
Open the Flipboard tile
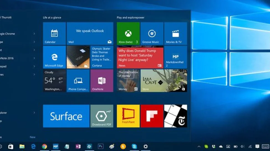pos(152,116)
